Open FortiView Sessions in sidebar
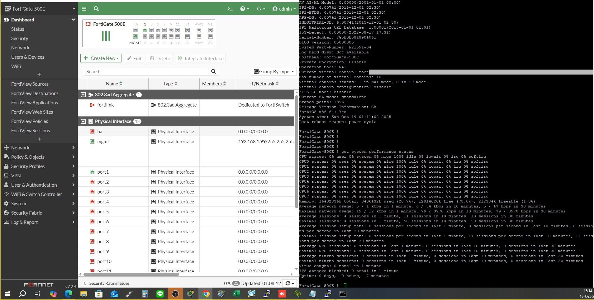 tap(30, 130)
